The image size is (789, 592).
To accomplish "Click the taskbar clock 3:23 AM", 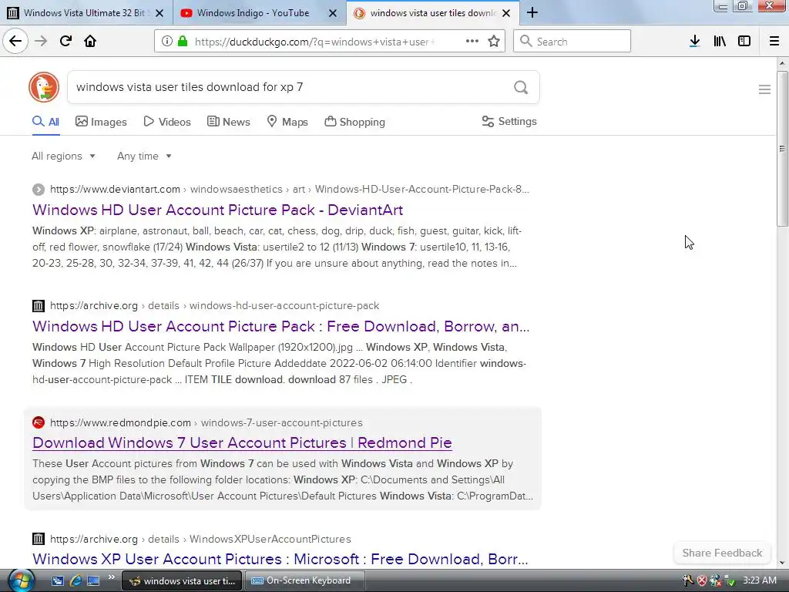I will click(x=759, y=580).
